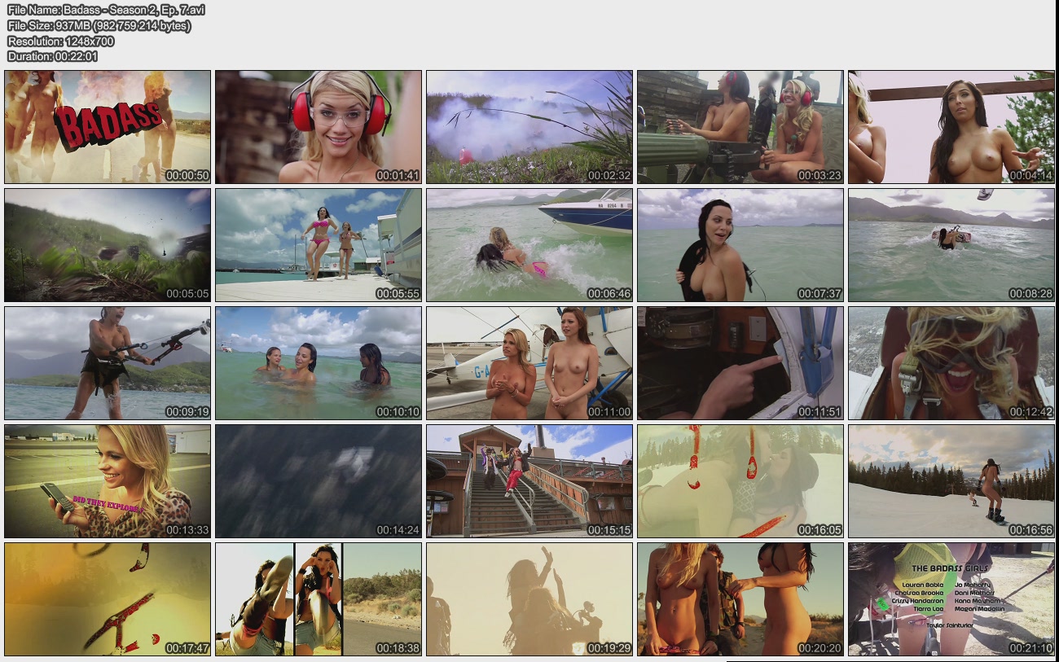Click the Duration 00:22:01 label
Screen dimensions: 1059x662
click(53, 56)
